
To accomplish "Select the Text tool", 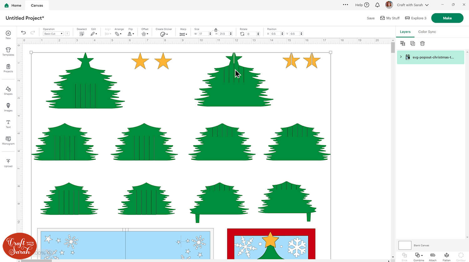I will point(8,124).
